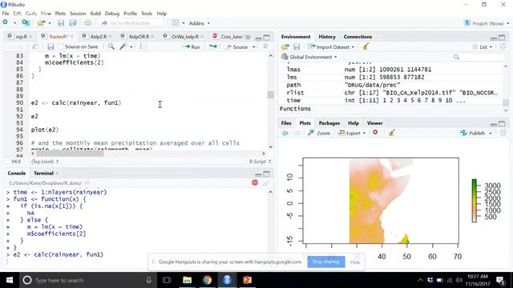This screenshot has width=513, height=288.
Task: Switch to the Kelp2.R tab
Action: point(99,37)
